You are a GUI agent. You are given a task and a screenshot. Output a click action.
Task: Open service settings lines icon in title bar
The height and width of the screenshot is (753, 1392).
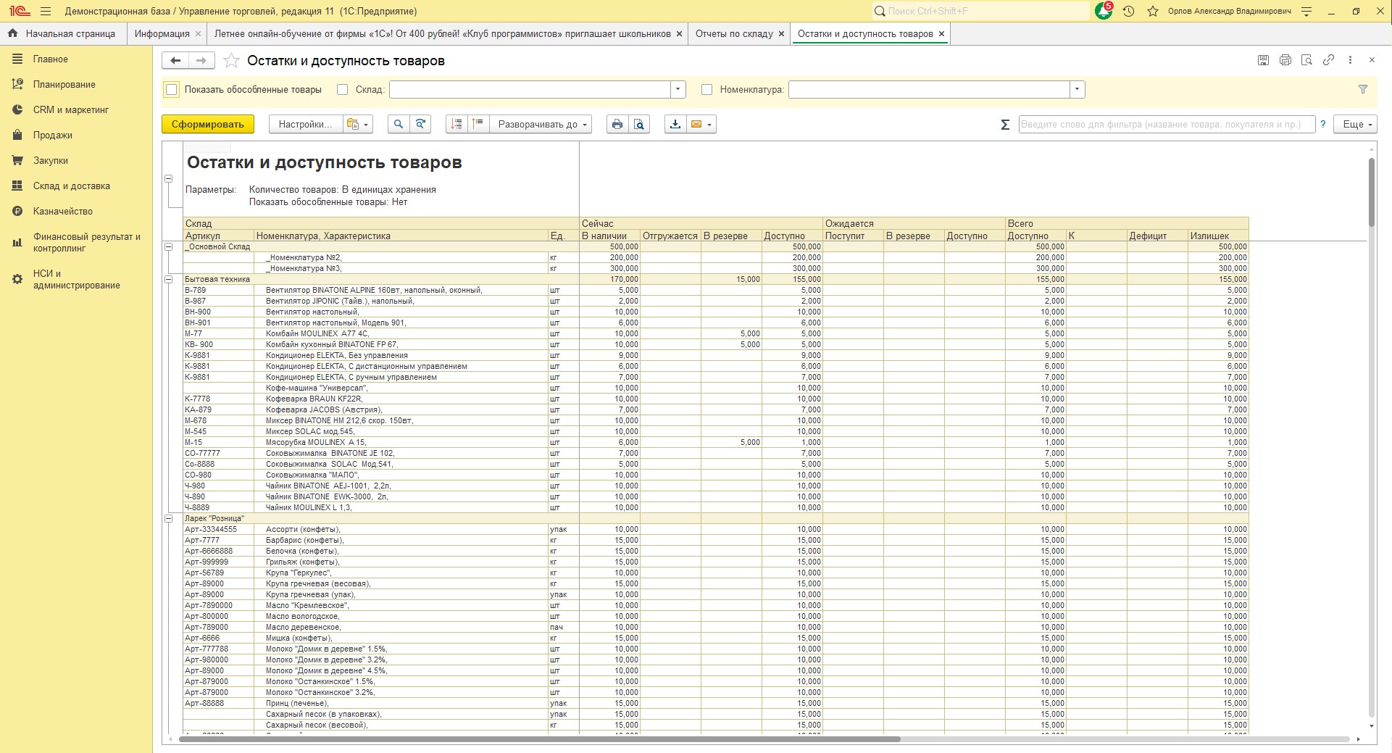coord(1306,11)
